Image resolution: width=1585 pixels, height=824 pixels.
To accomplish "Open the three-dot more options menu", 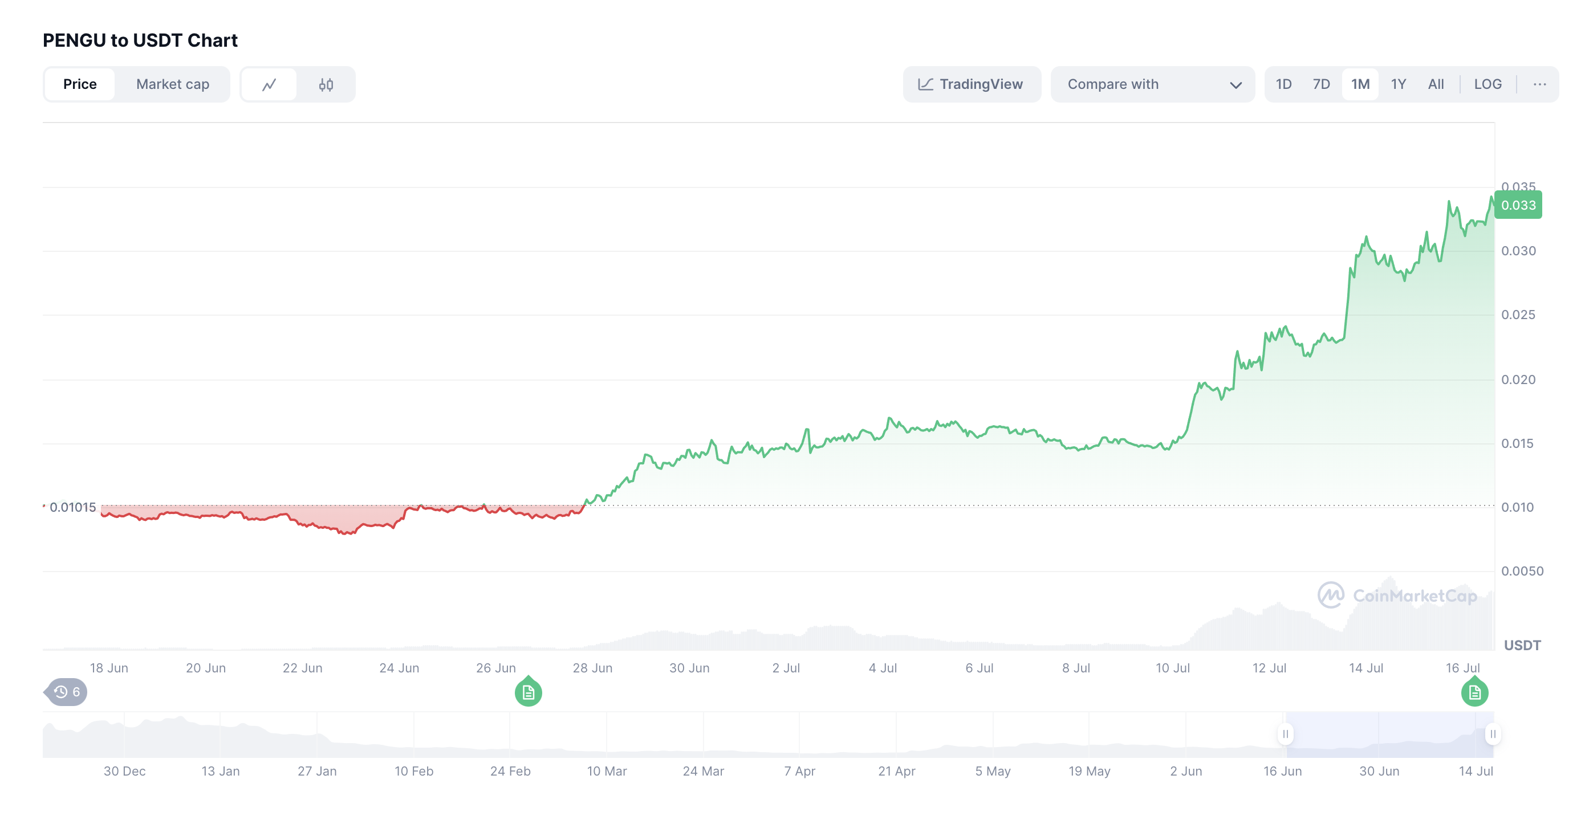I will coord(1539,84).
